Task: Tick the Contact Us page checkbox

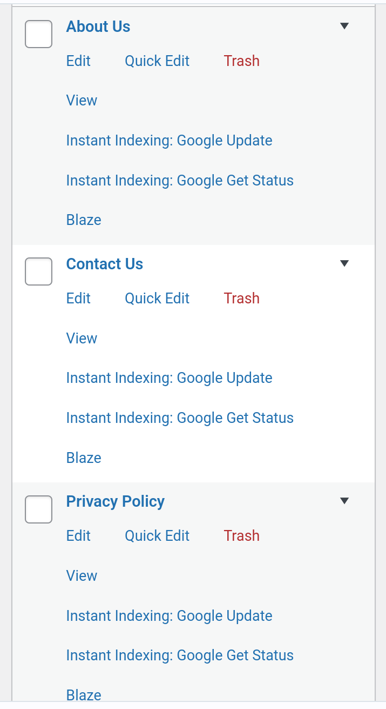Action: click(x=39, y=271)
